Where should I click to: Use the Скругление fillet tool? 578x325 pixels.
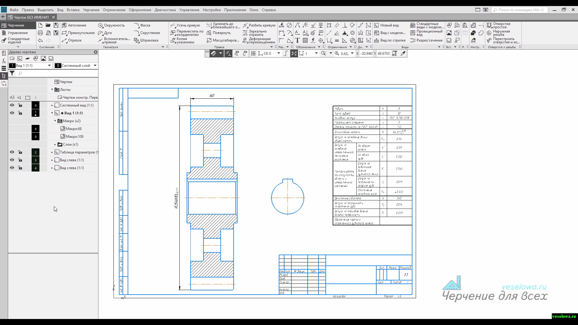click(x=147, y=33)
